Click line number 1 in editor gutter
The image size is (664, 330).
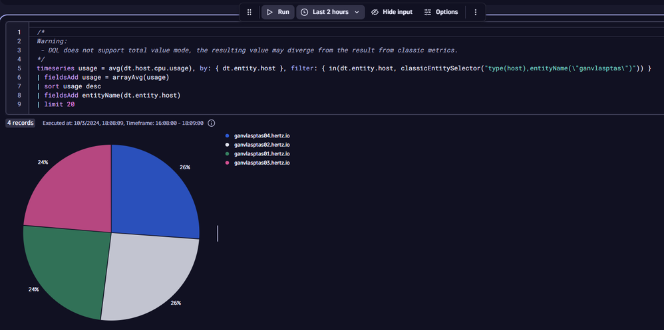[19, 32]
